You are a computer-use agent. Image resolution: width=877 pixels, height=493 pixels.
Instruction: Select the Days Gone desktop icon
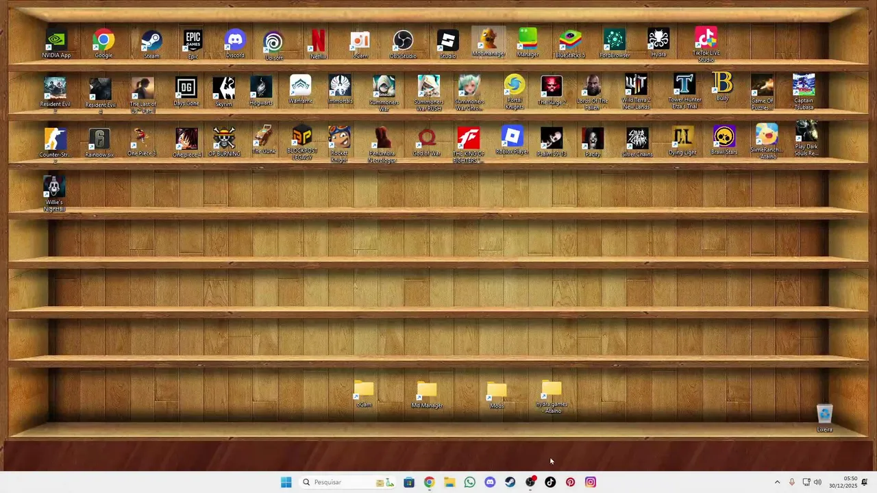coord(186,92)
